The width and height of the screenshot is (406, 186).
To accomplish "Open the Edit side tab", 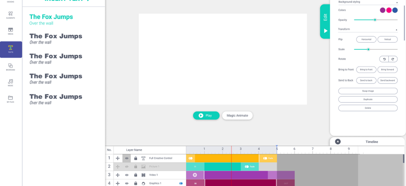I will click(x=325, y=17).
